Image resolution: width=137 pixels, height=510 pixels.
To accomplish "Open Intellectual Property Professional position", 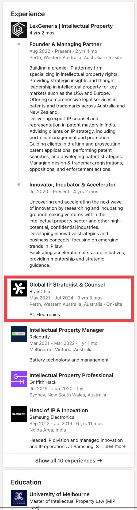I will [x=71, y=375].
